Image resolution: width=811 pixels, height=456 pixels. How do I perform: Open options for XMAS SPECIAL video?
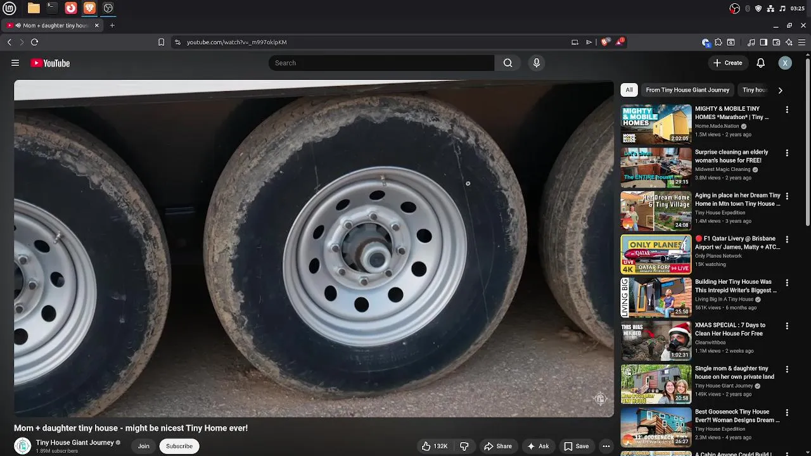pos(787,326)
